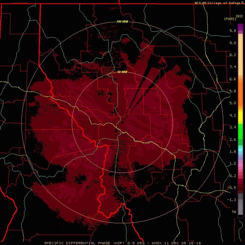
Task: Select the -0.5 scale value
Action: click(232, 188)
